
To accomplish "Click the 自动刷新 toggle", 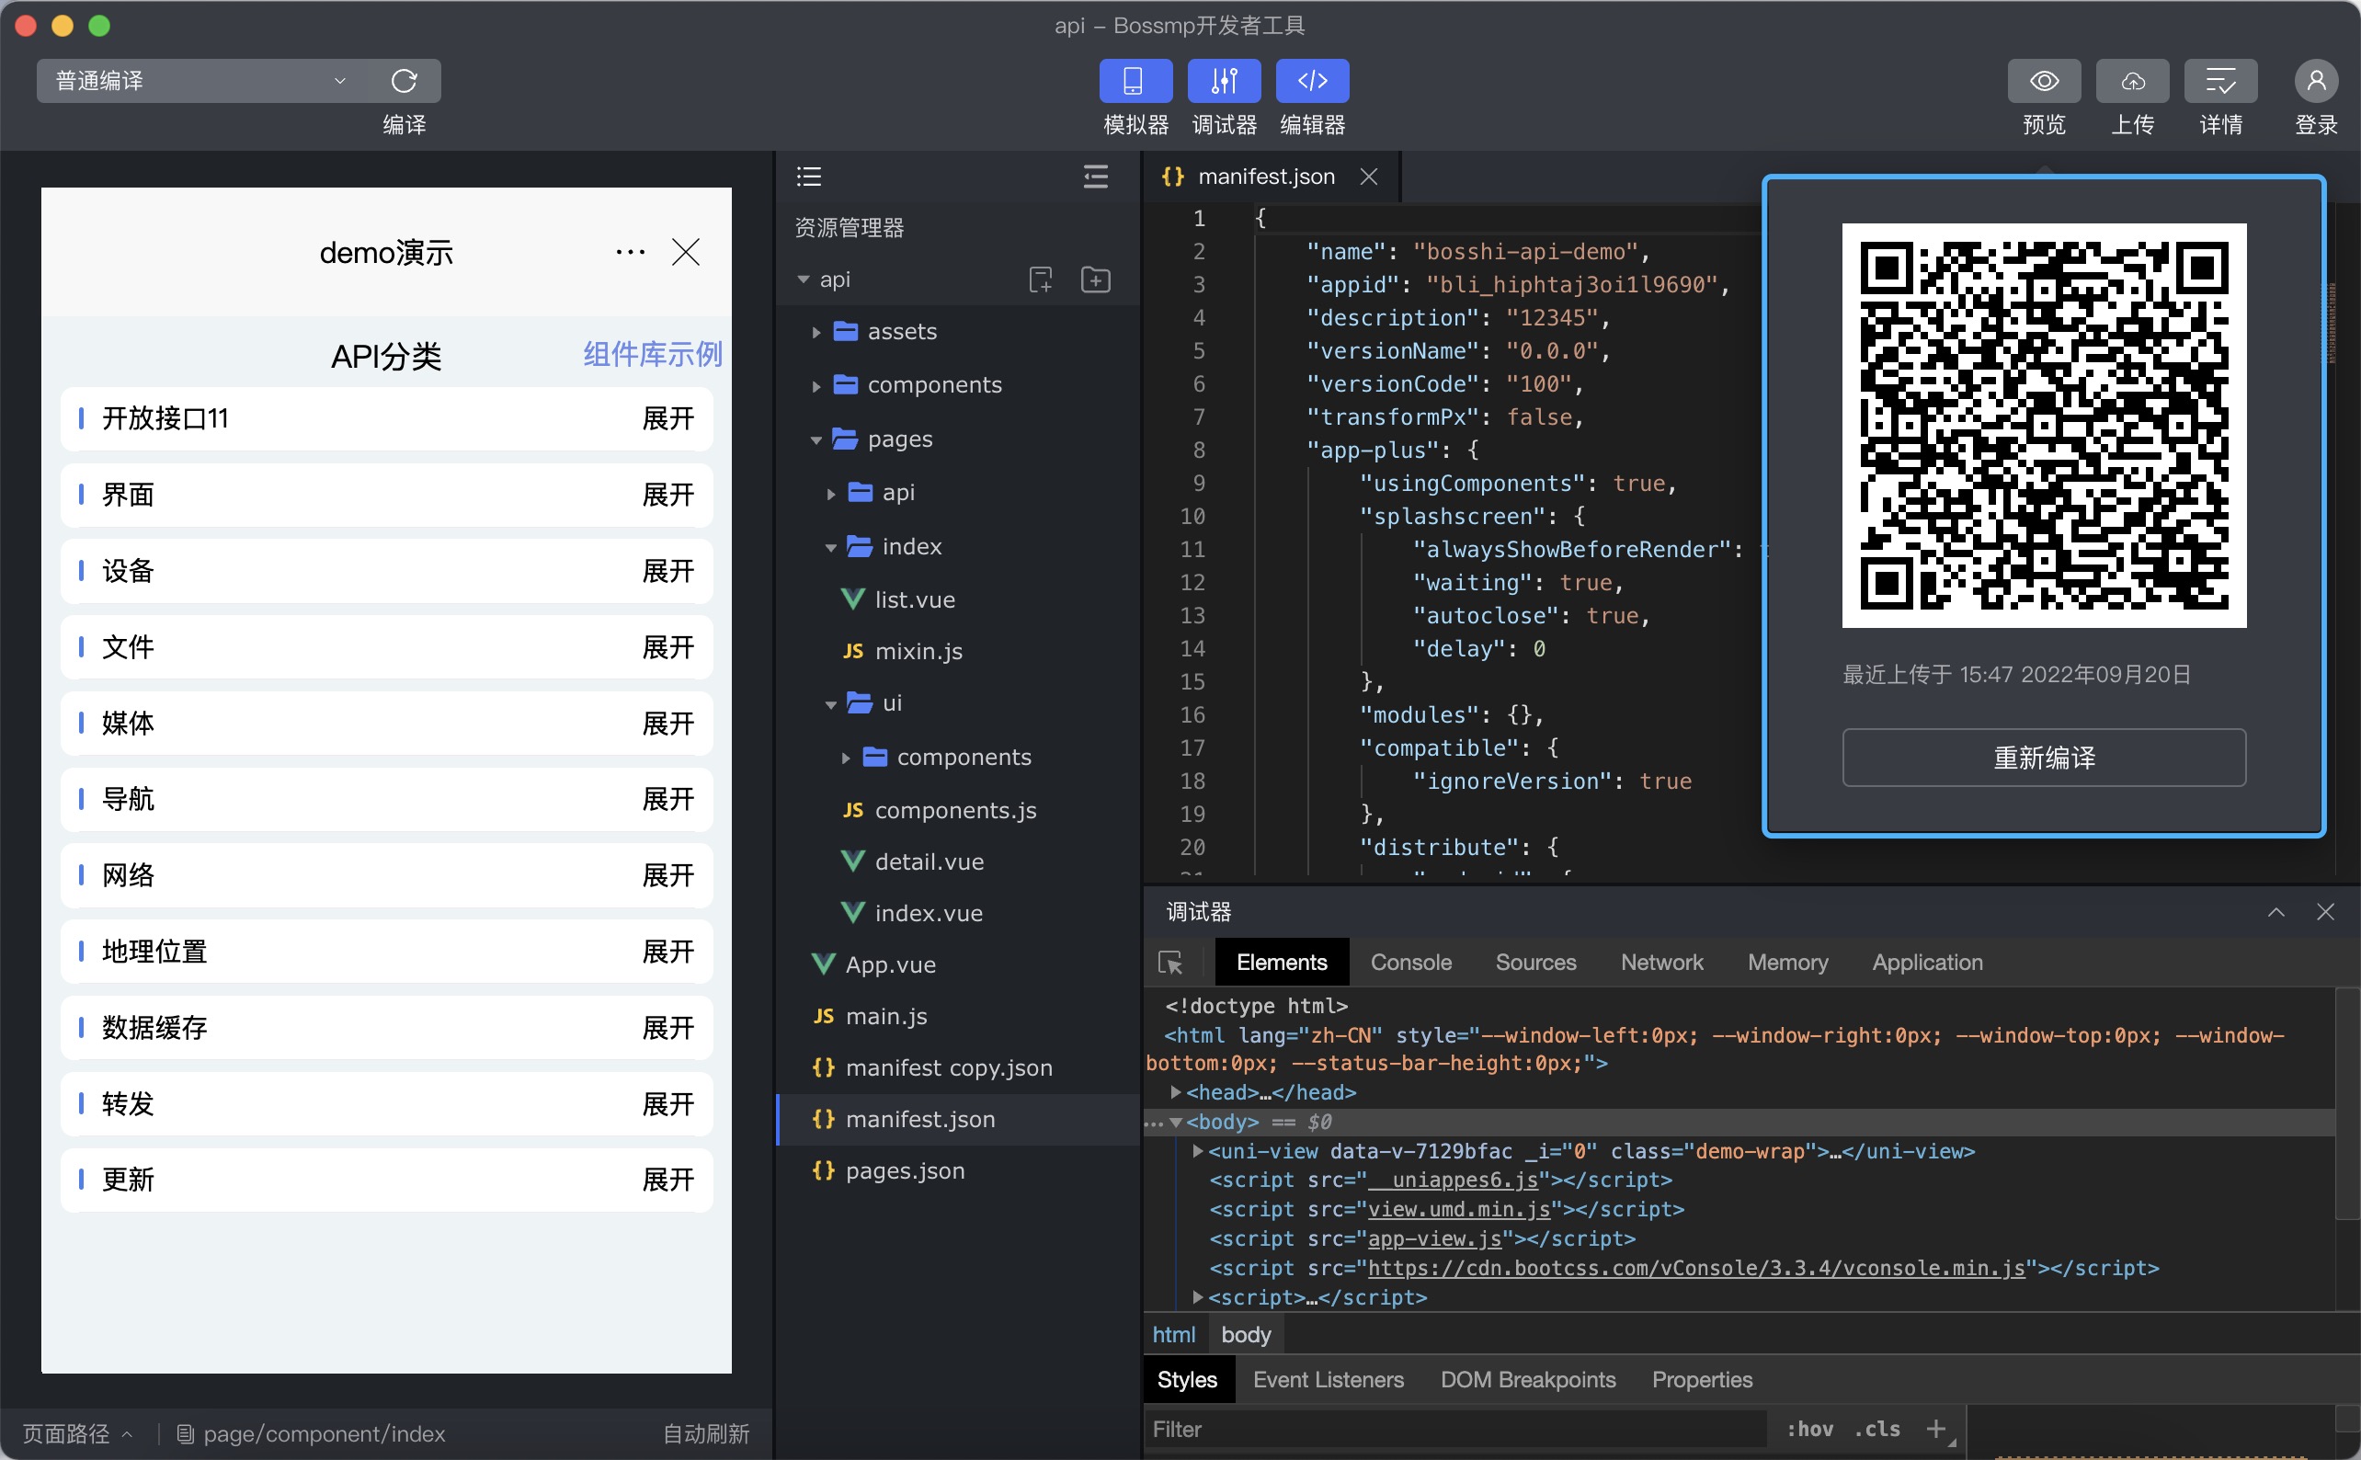I will (x=706, y=1433).
